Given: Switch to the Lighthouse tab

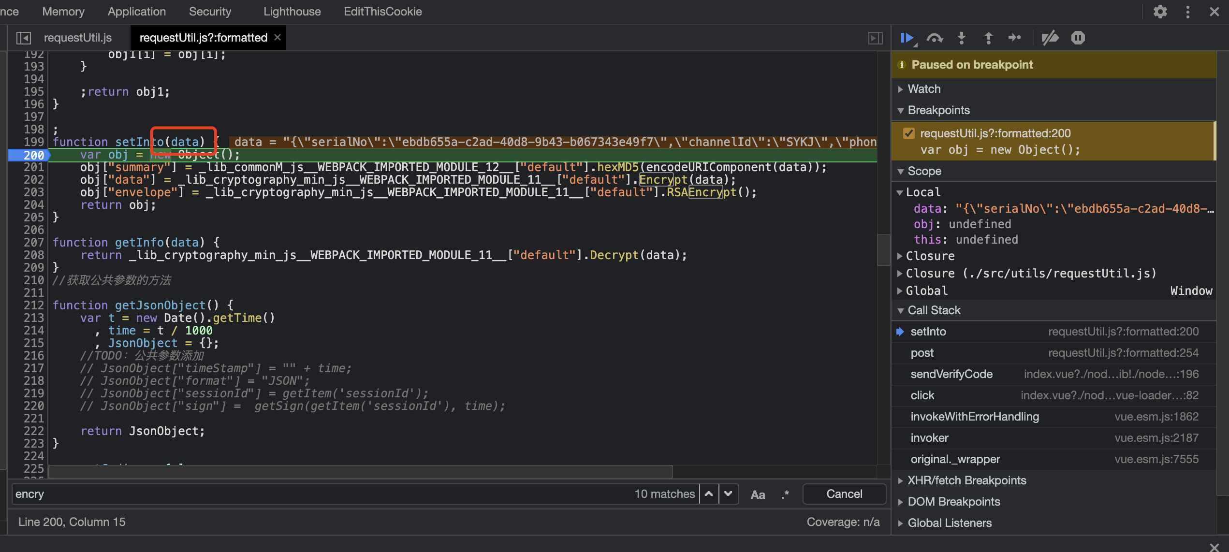Looking at the screenshot, I should pos(292,12).
